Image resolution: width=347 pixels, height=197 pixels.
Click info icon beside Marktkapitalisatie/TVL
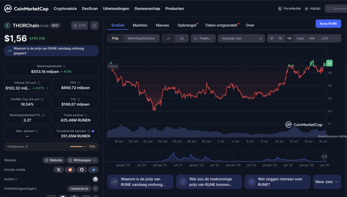43,115
